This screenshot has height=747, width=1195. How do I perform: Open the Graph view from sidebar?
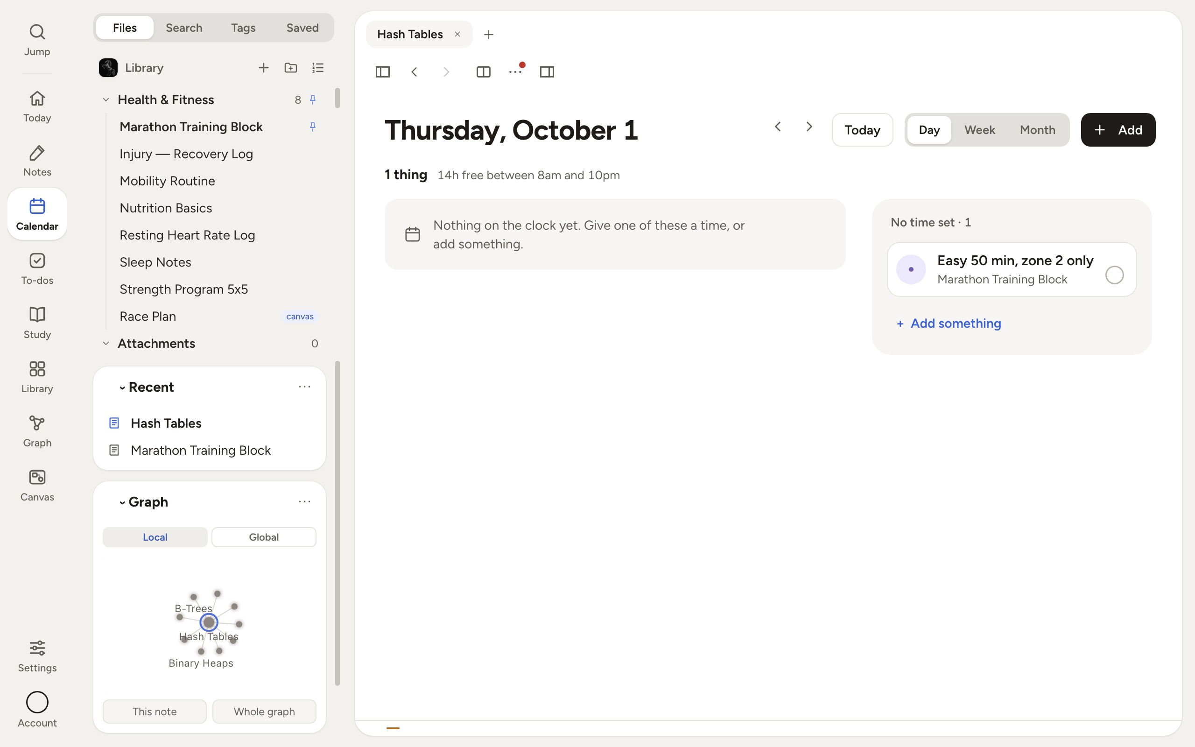click(x=37, y=431)
